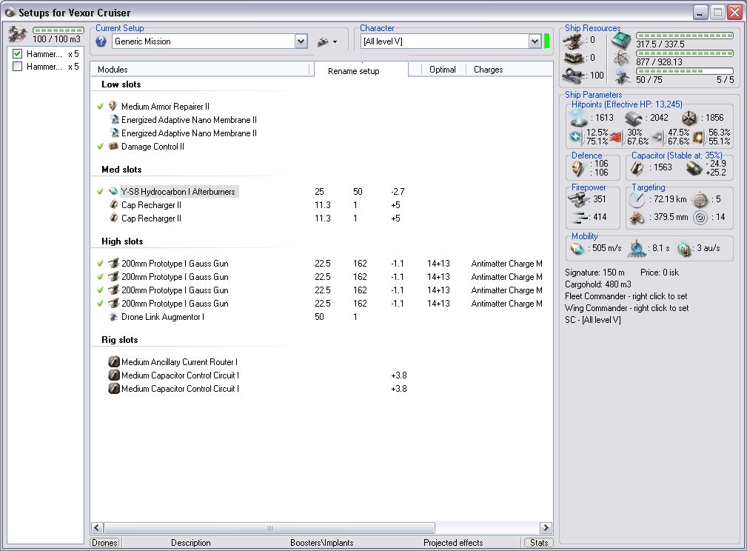Click the turret firepower icon showing 351
747x551 pixels.
coord(578,199)
